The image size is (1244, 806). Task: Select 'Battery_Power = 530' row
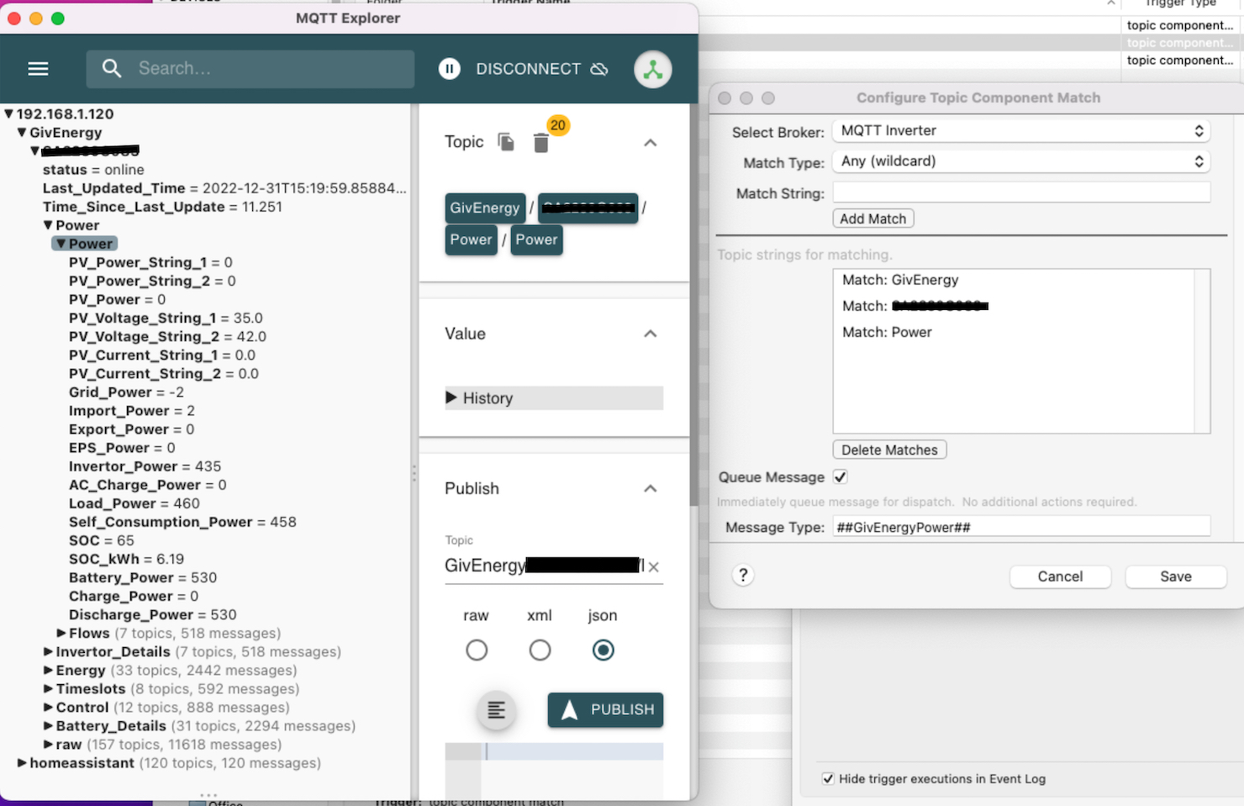pos(143,577)
